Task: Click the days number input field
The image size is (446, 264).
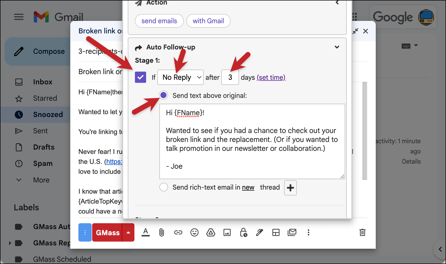Action: pyautogui.click(x=230, y=77)
